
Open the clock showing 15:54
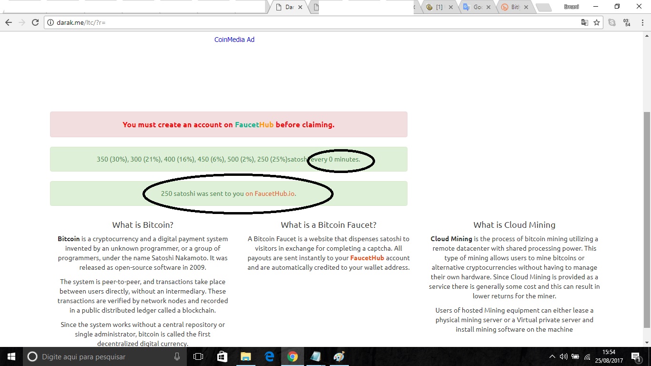tap(609, 356)
